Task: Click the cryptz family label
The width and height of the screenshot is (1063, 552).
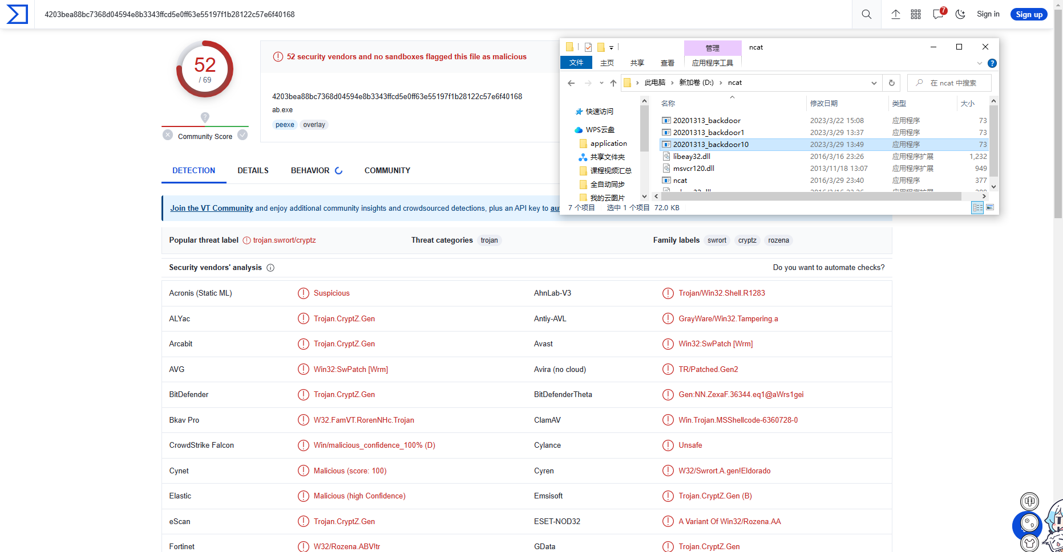Action: pos(747,240)
